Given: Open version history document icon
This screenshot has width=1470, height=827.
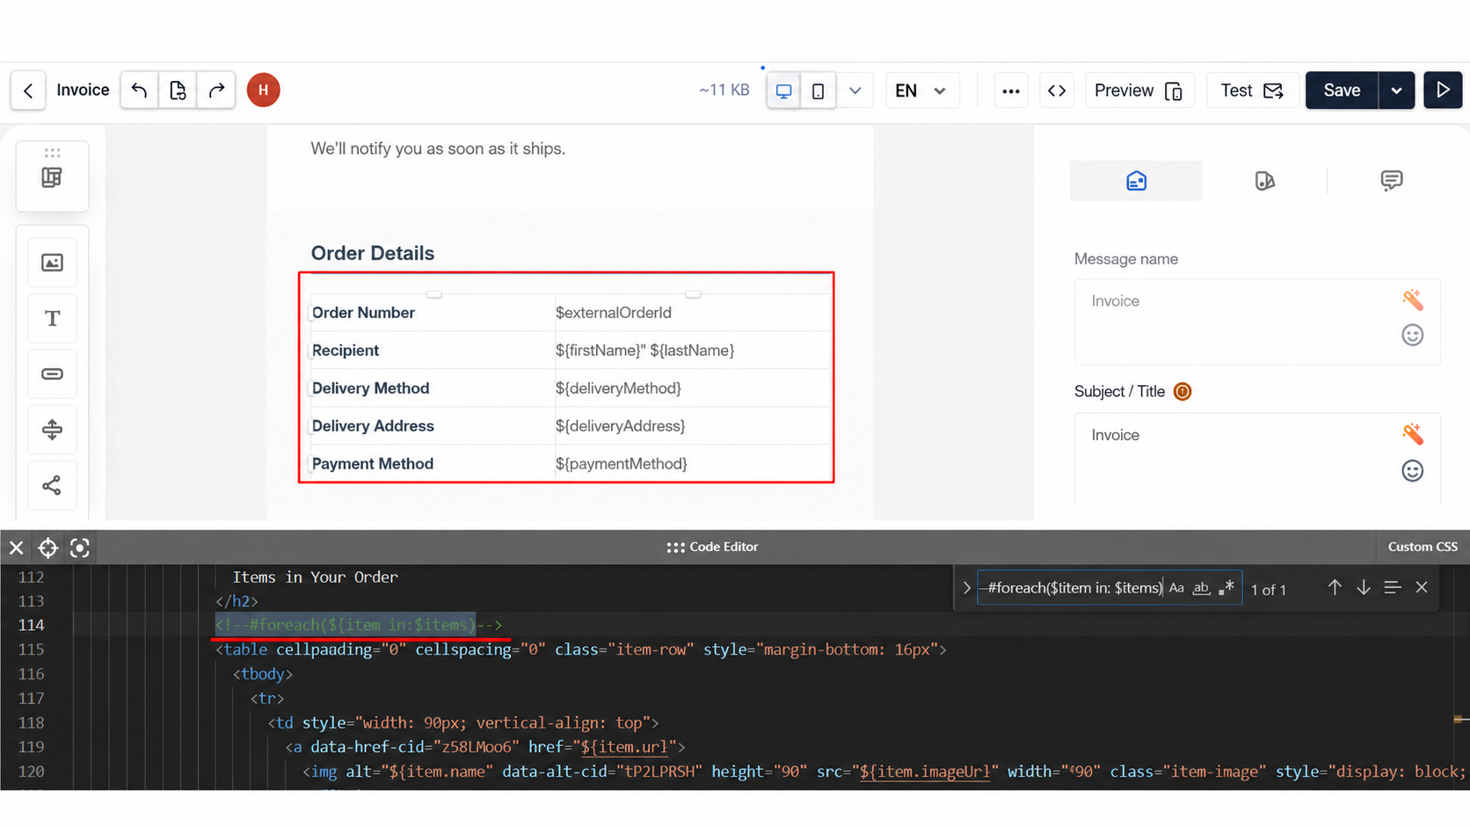Looking at the screenshot, I should [x=178, y=90].
